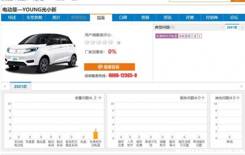Select the 2021款 tab above charts
Viewport: 245px width, 155px height.
click(x=20, y=87)
